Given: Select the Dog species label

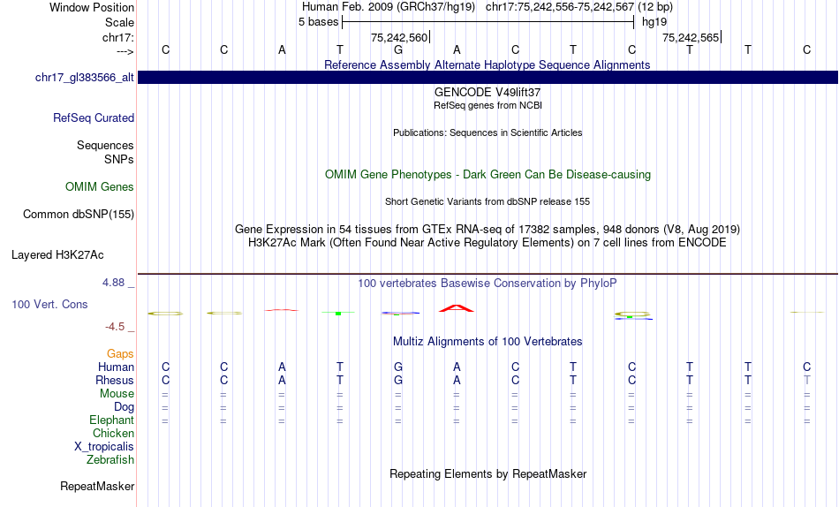Looking at the screenshot, I should coord(125,407).
